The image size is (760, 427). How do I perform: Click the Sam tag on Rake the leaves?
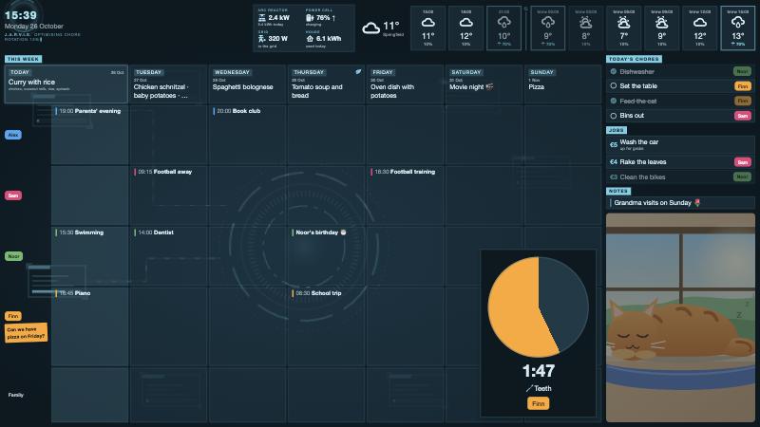click(742, 162)
